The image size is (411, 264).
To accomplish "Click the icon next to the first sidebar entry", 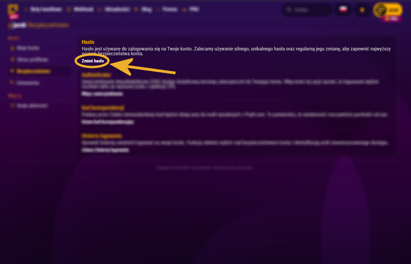I will [x=12, y=48].
